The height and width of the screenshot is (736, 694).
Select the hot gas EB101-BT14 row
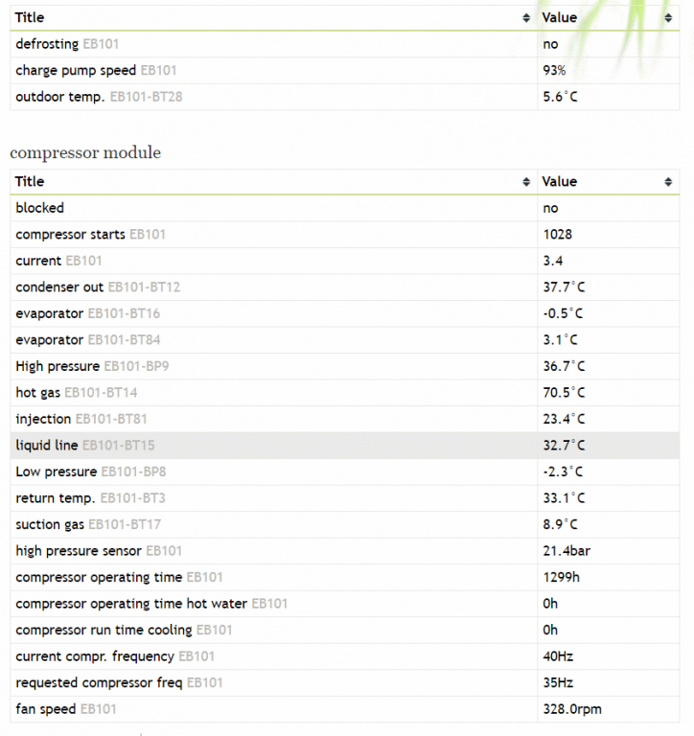(x=345, y=392)
